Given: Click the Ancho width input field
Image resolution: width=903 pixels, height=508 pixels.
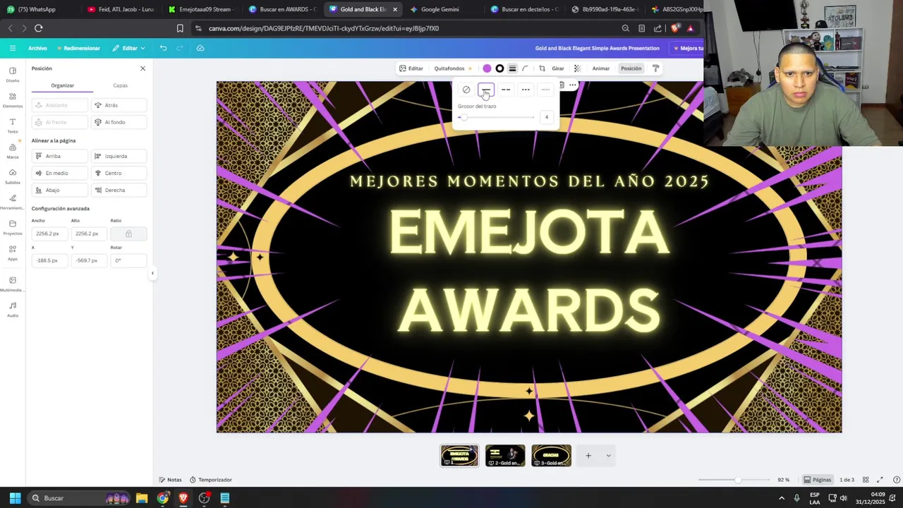Looking at the screenshot, I should (49, 234).
